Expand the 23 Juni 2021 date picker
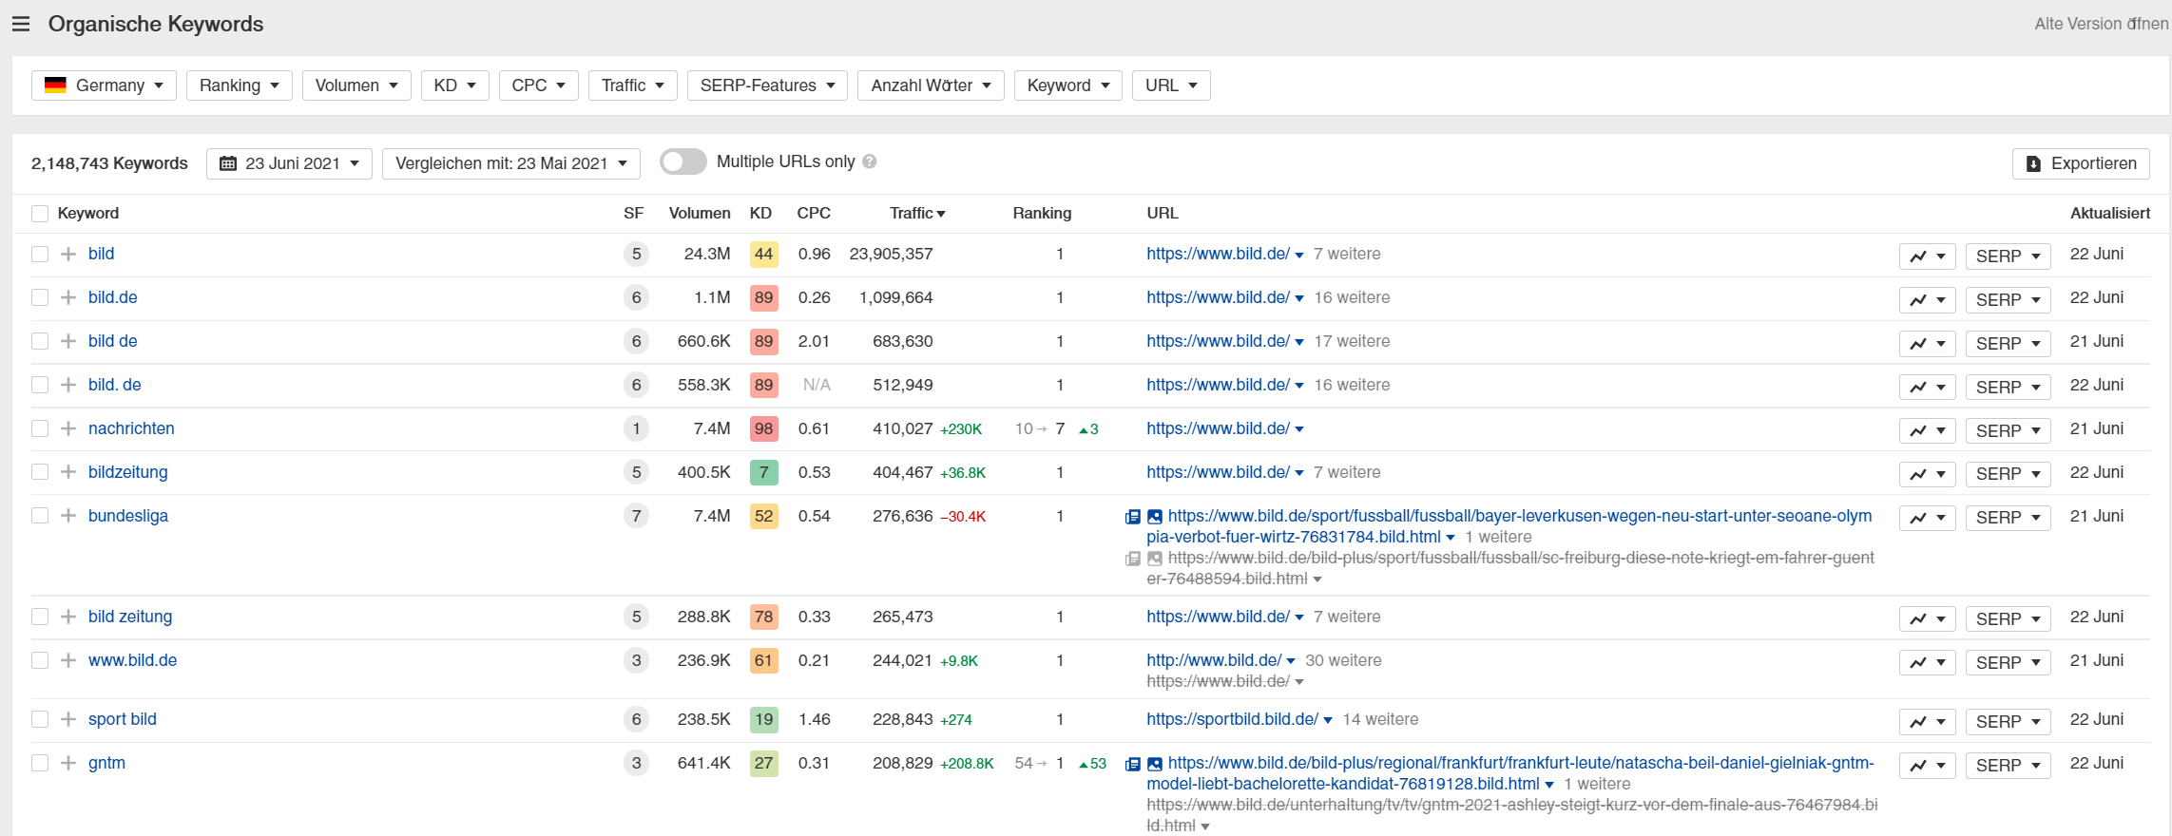2172x836 pixels. 289,163
